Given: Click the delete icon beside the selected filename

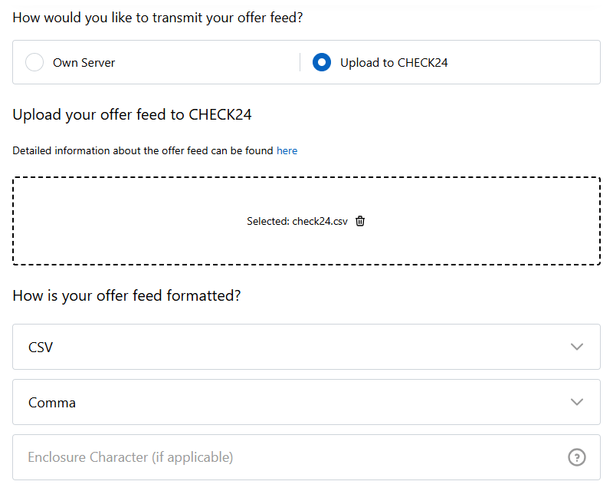Looking at the screenshot, I should click(x=360, y=221).
